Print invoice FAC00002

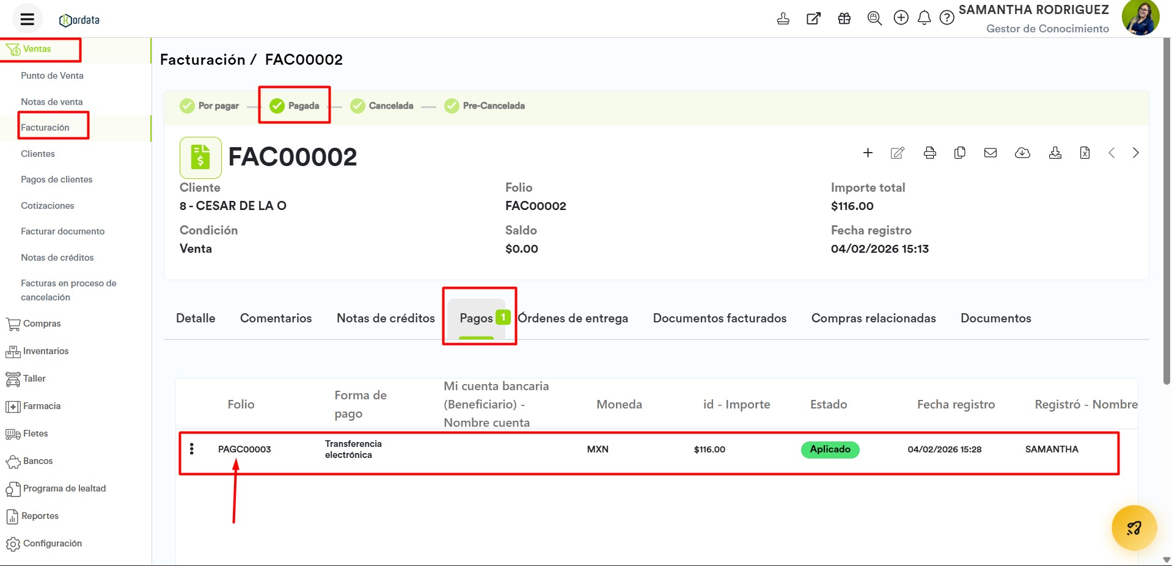click(x=930, y=153)
